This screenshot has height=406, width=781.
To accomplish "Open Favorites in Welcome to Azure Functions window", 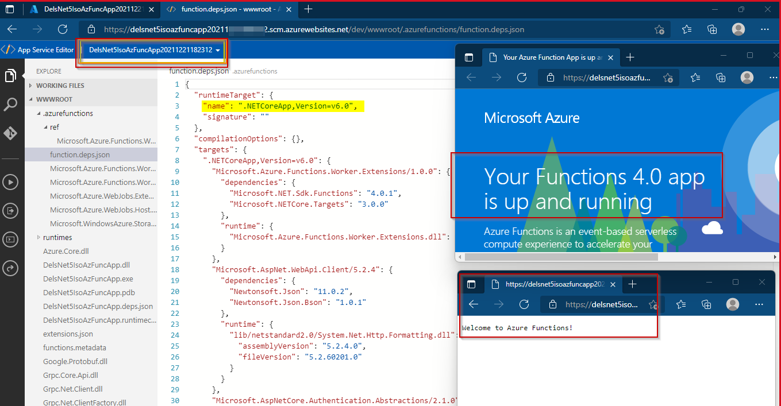I will pyautogui.click(x=681, y=304).
